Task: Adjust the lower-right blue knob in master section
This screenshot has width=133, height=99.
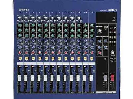Action: pos(106,48)
